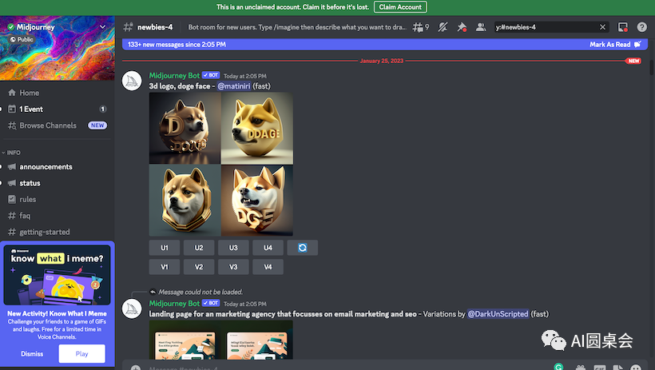Click the 'Message could not be loaded' reply
Image resolution: width=655 pixels, height=370 pixels.
pos(200,292)
